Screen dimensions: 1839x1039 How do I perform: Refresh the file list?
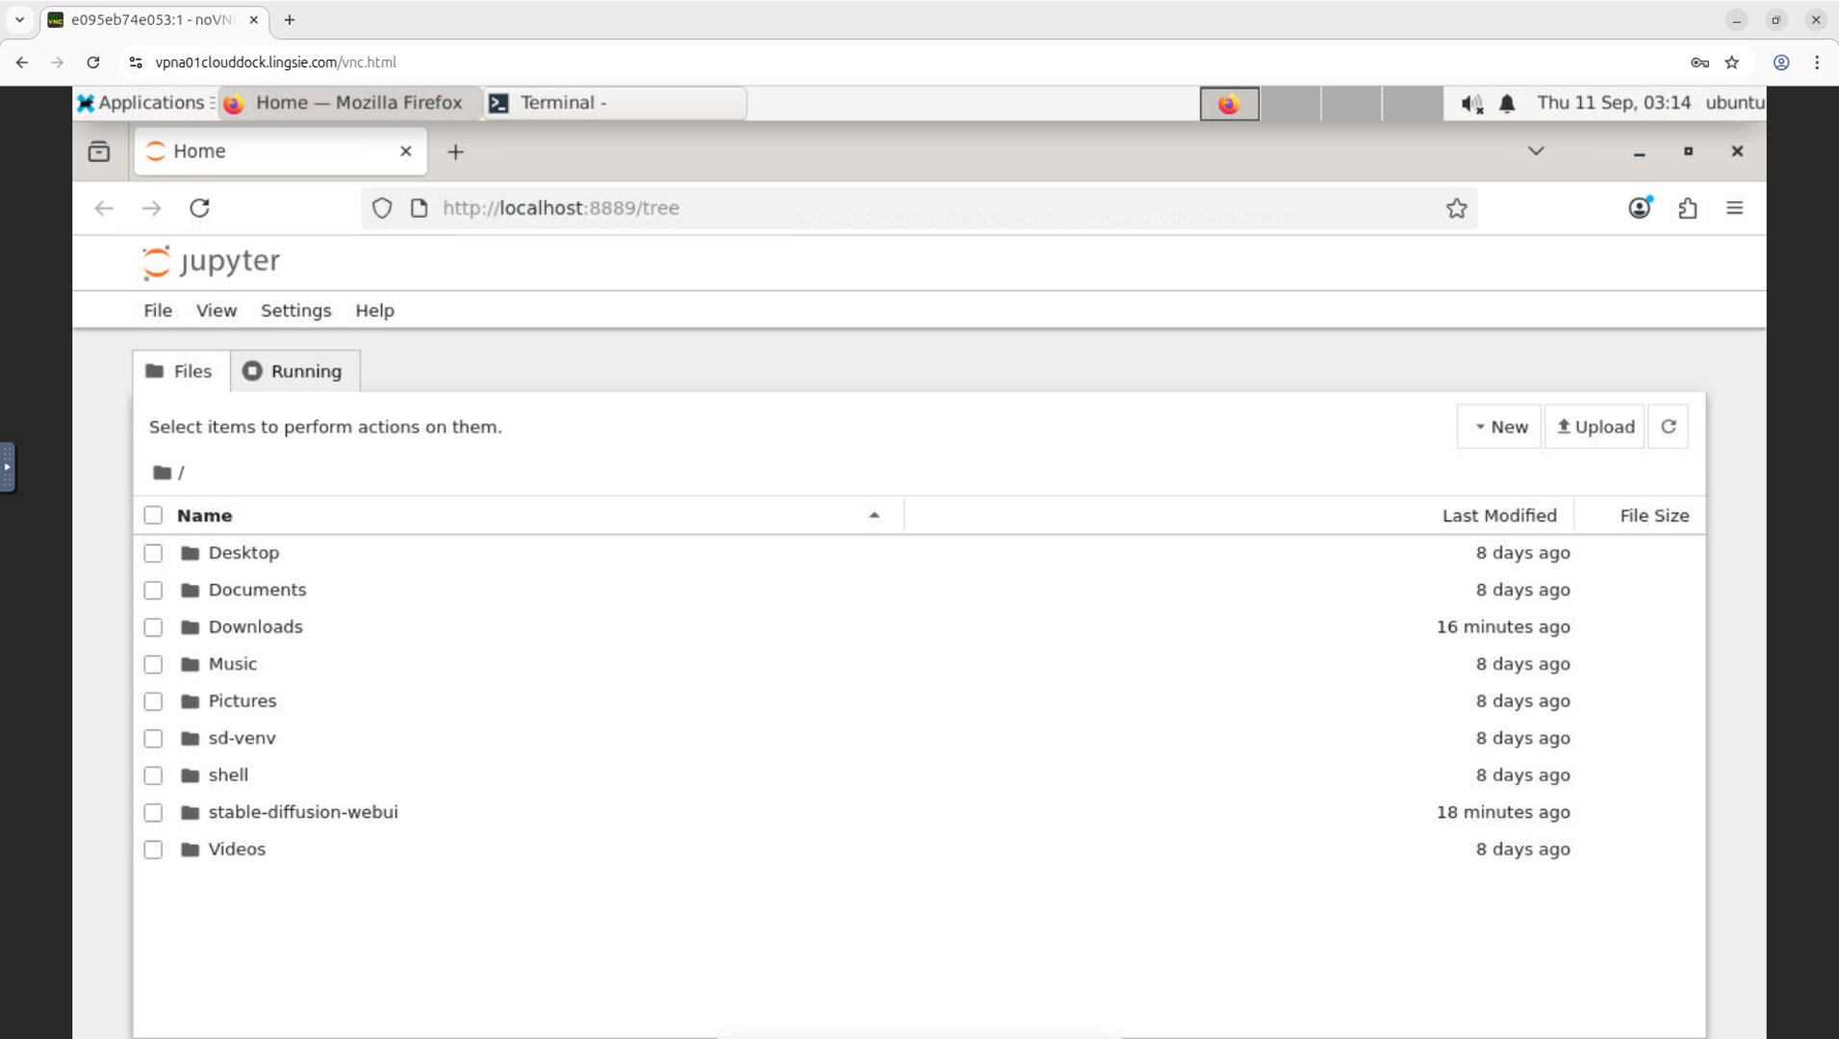click(x=1669, y=426)
